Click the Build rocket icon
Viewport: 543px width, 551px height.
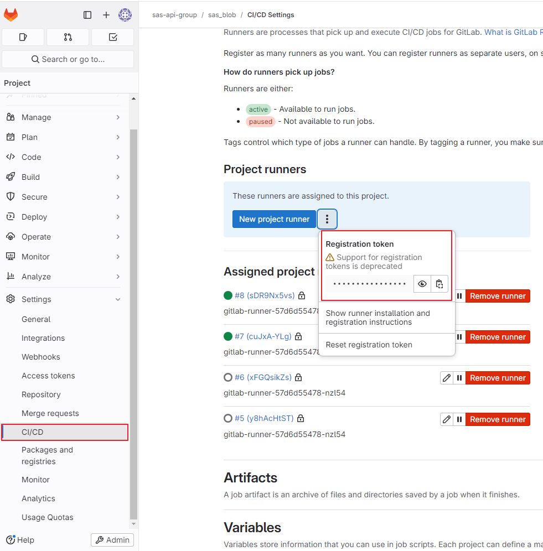(x=11, y=177)
